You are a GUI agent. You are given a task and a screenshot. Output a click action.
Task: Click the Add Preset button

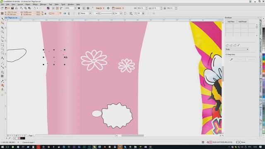click(242, 22)
